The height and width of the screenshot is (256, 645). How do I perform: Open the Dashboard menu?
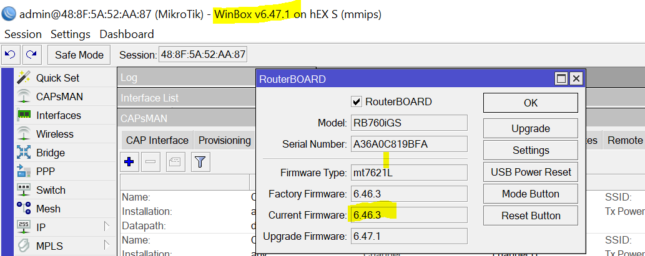(127, 34)
